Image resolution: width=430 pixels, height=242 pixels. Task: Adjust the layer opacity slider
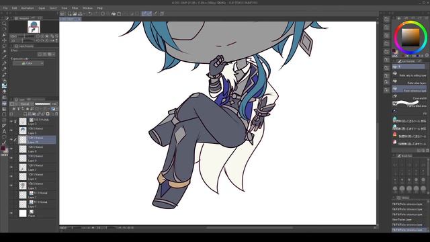(42, 104)
